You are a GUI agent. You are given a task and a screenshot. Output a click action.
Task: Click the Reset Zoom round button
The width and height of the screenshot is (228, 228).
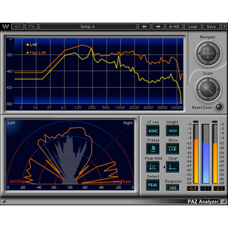pos(218,107)
